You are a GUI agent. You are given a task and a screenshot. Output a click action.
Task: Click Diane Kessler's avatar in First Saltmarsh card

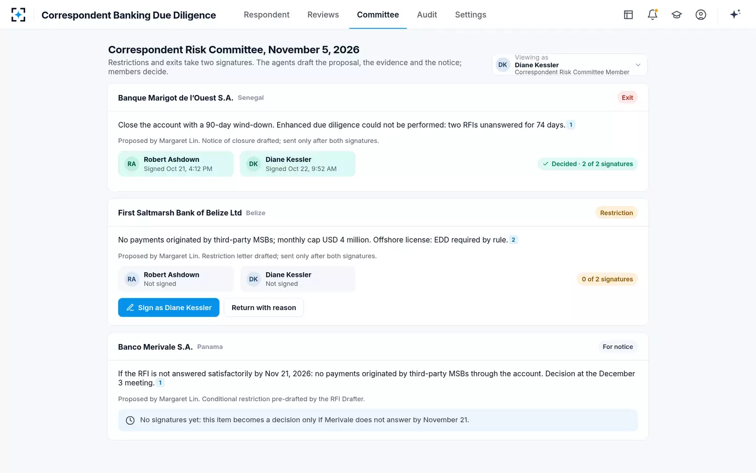pyautogui.click(x=254, y=279)
